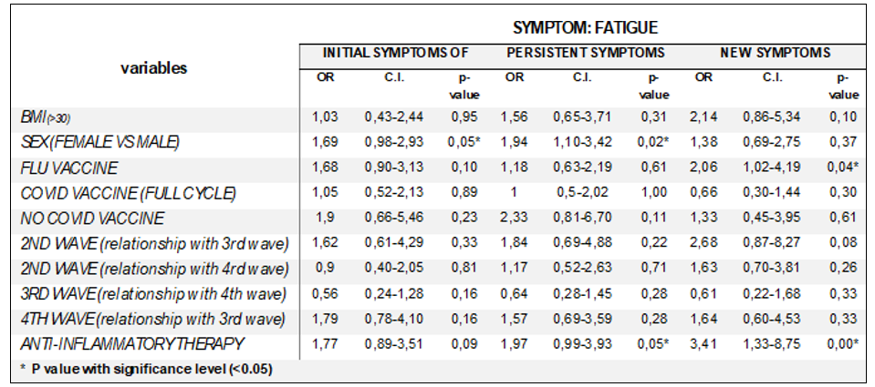Click the 0,04* p-value for flu vaccine
Image resolution: width=875 pixels, height=387 pixels.
tap(844, 167)
